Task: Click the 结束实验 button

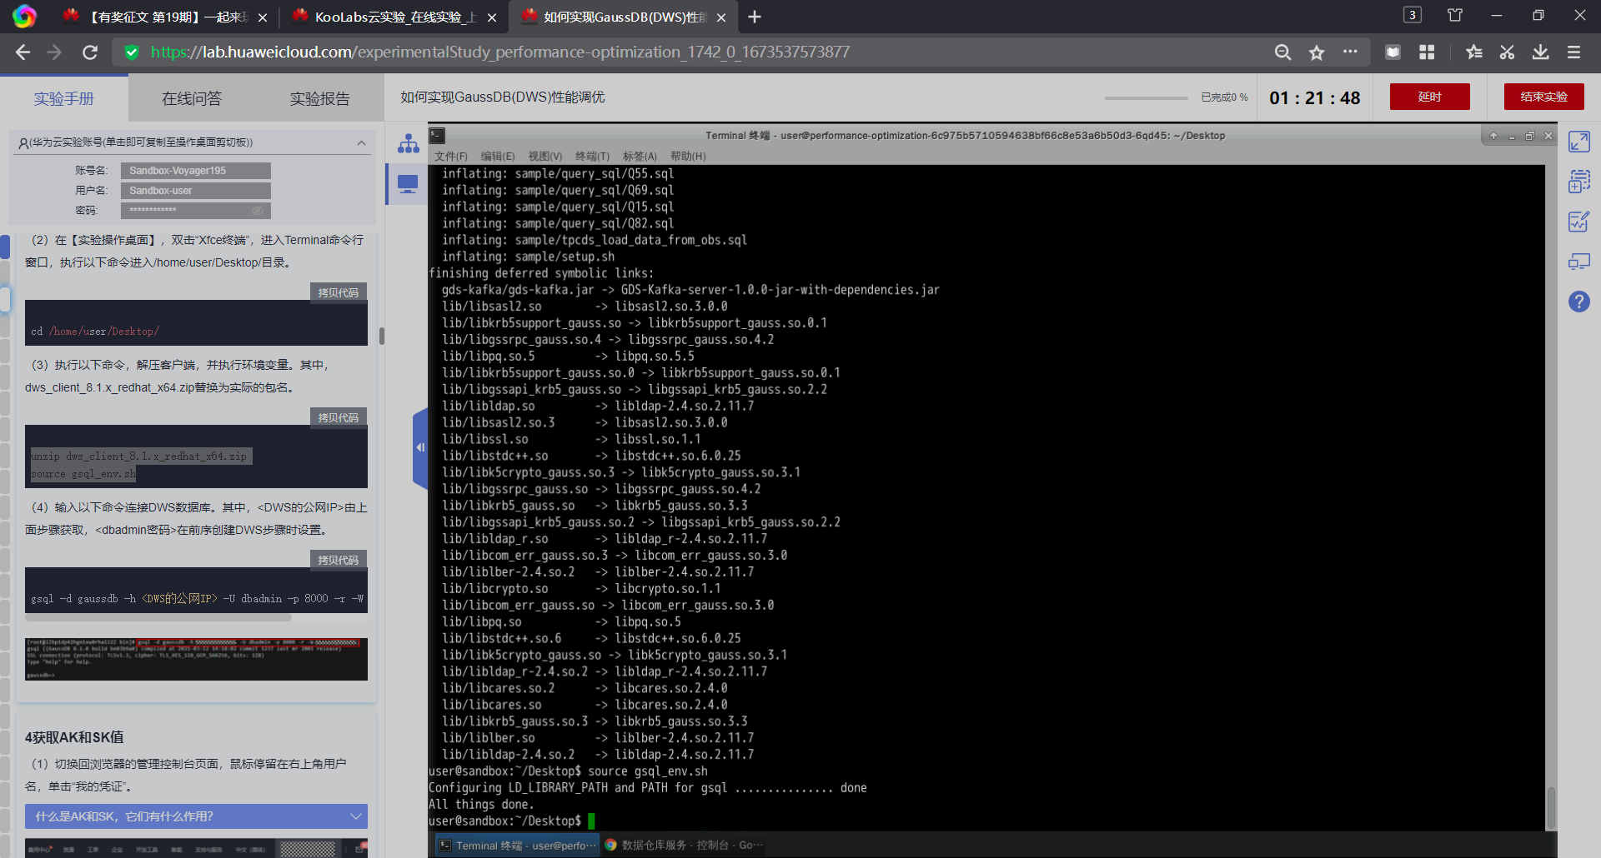Action: (x=1543, y=97)
